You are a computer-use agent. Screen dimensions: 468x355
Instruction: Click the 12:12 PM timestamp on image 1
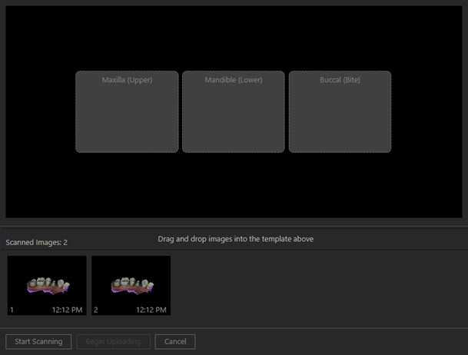click(x=68, y=309)
